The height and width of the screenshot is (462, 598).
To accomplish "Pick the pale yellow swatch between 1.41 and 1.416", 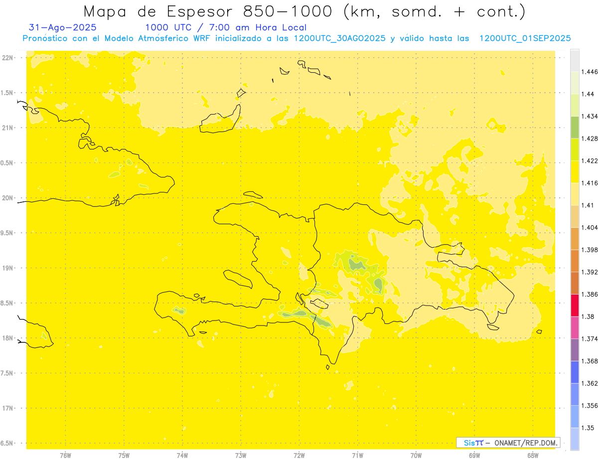I will [x=575, y=194].
